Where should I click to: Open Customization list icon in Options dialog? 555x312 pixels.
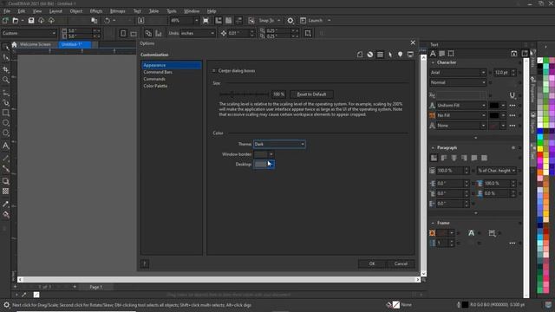pos(380,55)
